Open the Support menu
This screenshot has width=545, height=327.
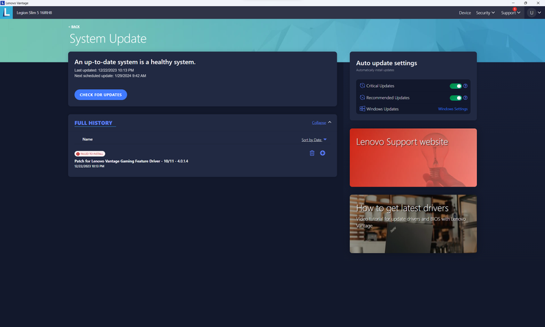coord(511,12)
